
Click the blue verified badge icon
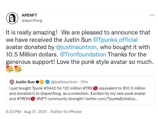[x=47, y=82]
